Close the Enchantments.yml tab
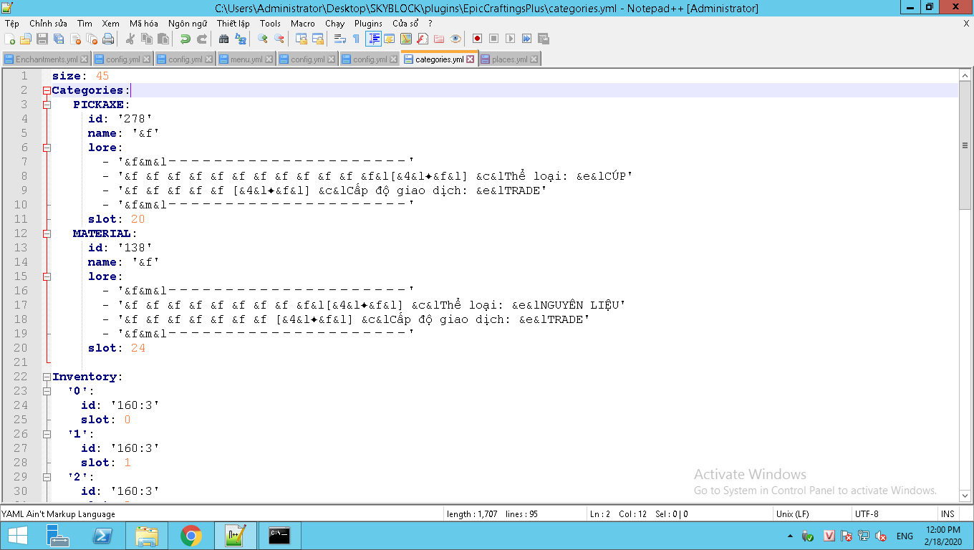This screenshot has height=550, width=974. pos(85,59)
